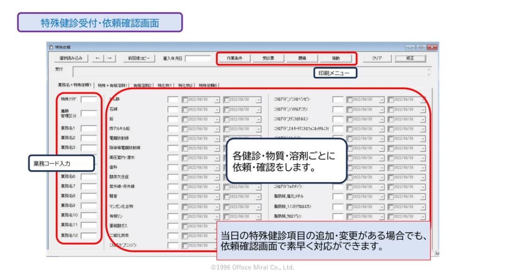Click the 業務名1 code input box
Screen dimensions: 505x277
pyautogui.click(x=89, y=128)
